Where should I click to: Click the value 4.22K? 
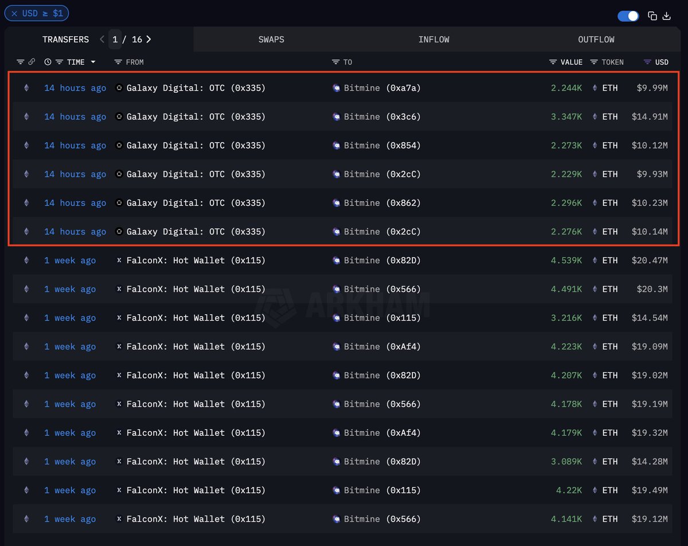point(569,490)
